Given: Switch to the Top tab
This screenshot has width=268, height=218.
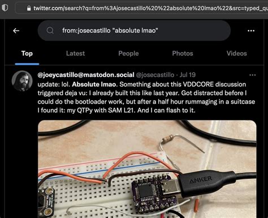Looking at the screenshot, I should 27,53.
